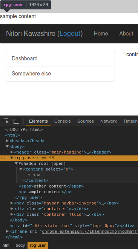138x249 pixels.
Task: Expand the div container-fluid node
Action: 12,214
